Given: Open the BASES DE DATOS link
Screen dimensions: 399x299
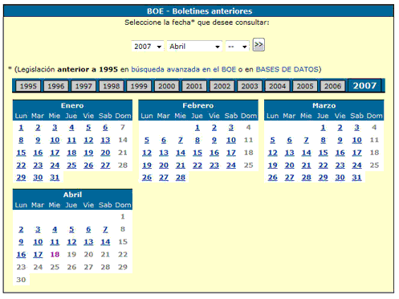Looking at the screenshot, I should (287, 69).
